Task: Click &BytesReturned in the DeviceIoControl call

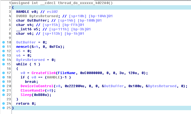Action: pyautogui.click(x=161, y=86)
